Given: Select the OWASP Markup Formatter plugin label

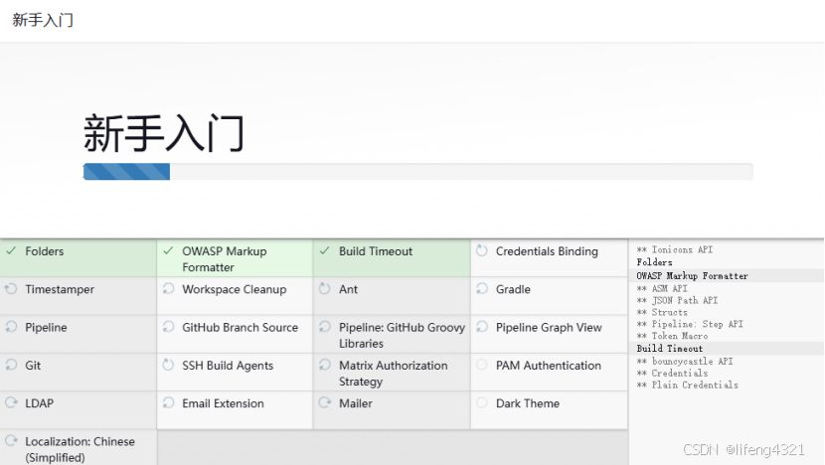Looking at the screenshot, I should [x=225, y=259].
